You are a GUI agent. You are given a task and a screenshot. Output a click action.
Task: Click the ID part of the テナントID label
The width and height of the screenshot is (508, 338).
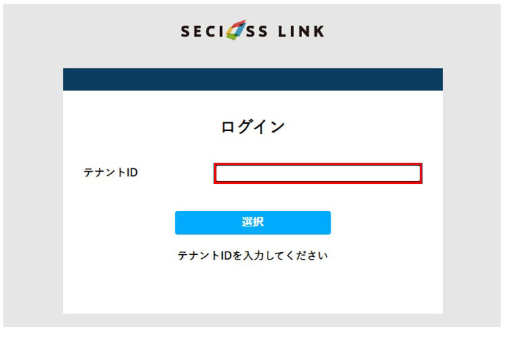132,172
